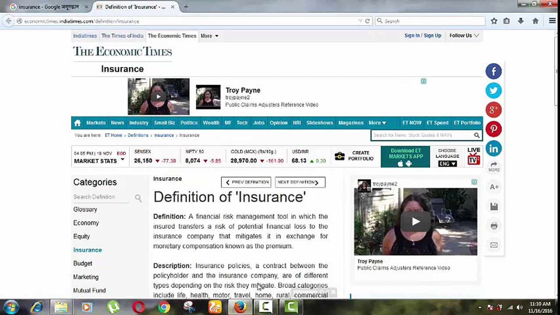Viewport: 560px width, 315px height.
Task: Open More share options arrow
Action: tap(494, 166)
